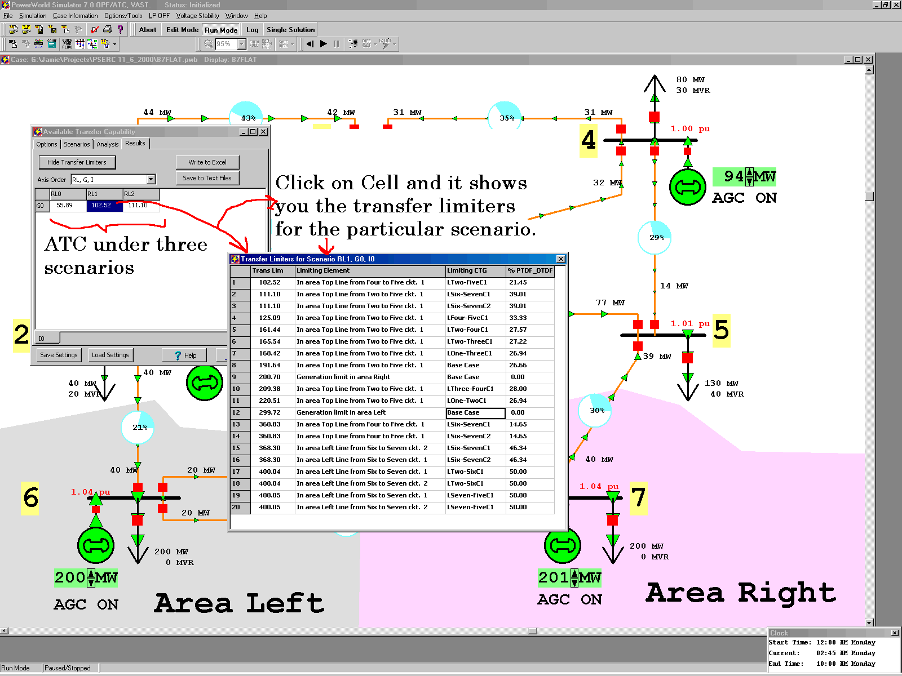Click the Hide Transfer Limiters button

(77, 162)
